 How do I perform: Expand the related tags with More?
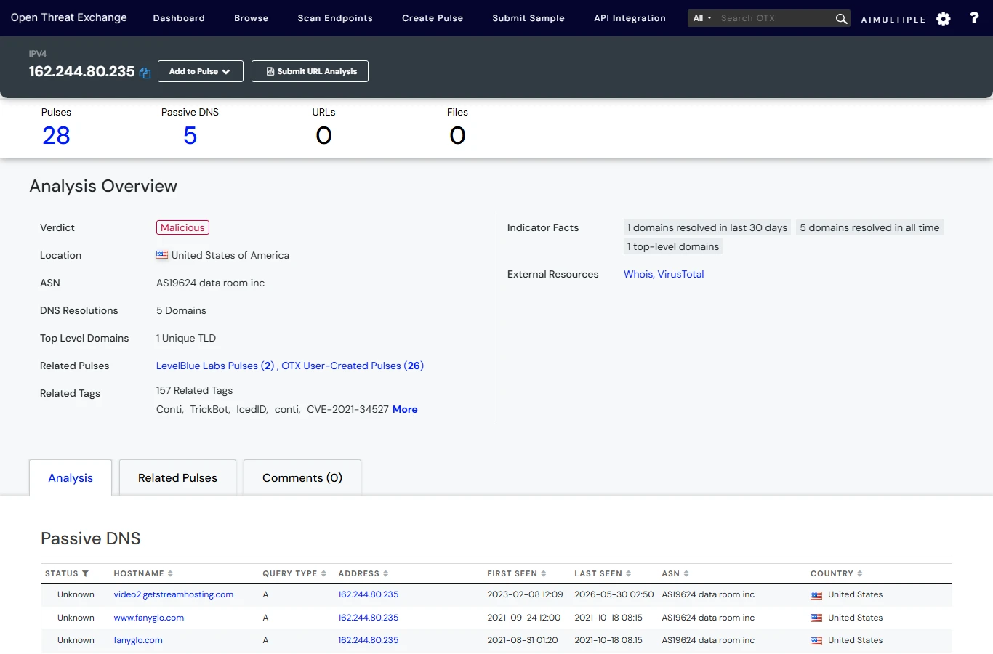[405, 409]
